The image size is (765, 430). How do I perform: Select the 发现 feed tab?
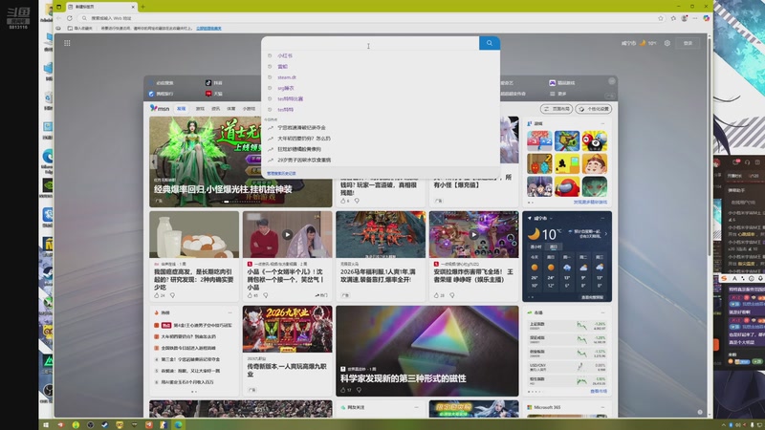pos(181,109)
